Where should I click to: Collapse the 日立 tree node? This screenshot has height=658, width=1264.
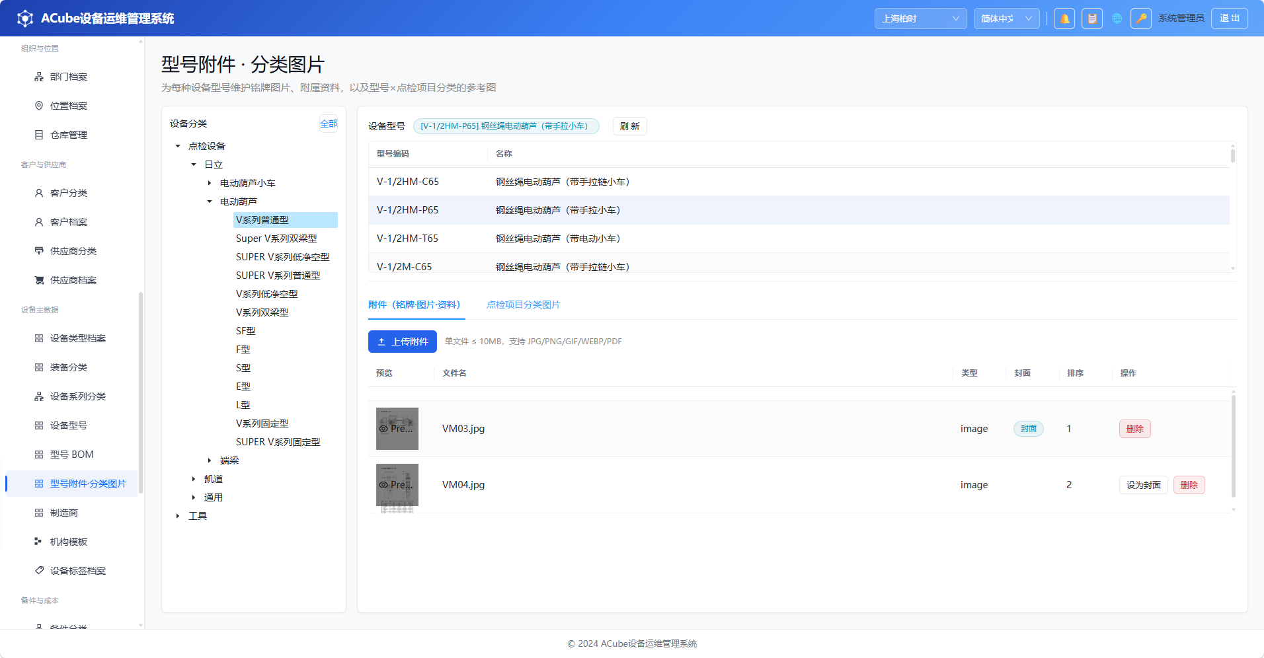[x=194, y=164]
